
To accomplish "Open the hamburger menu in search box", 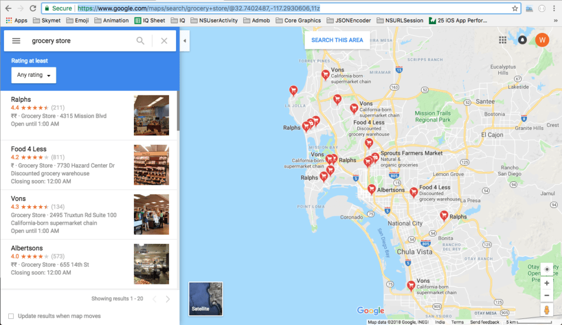I will point(16,41).
